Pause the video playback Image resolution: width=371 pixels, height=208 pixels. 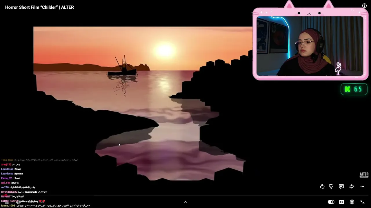[7, 202]
